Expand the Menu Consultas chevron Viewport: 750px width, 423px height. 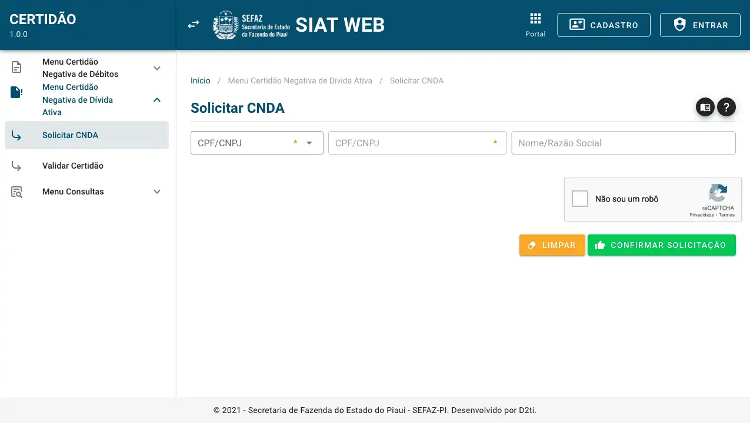click(x=157, y=192)
